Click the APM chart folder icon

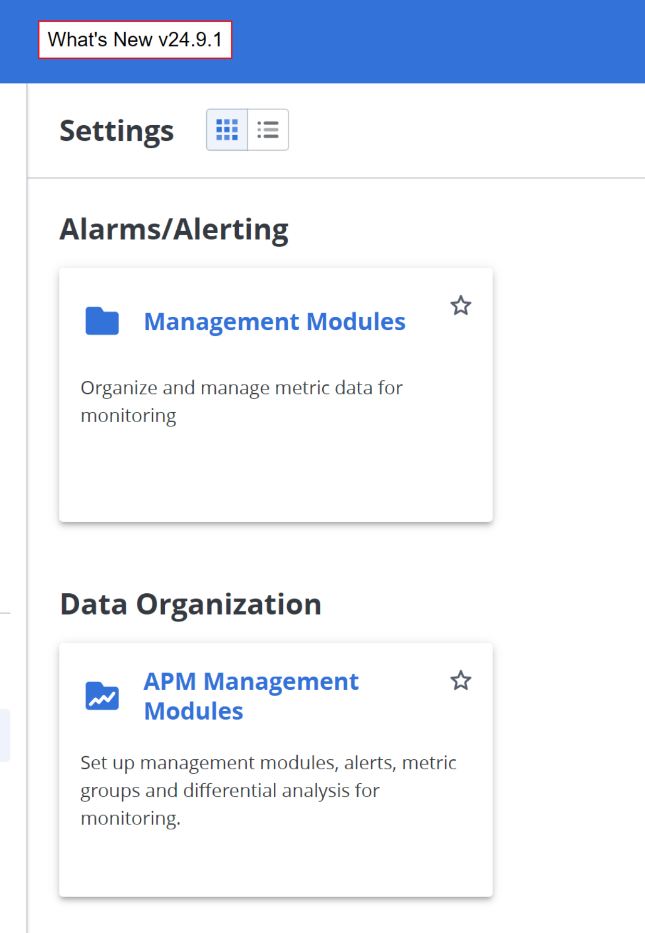102,696
